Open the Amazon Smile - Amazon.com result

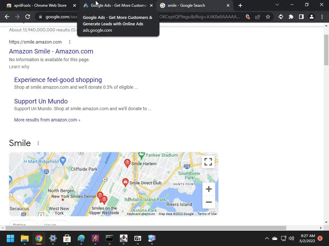click(51, 51)
